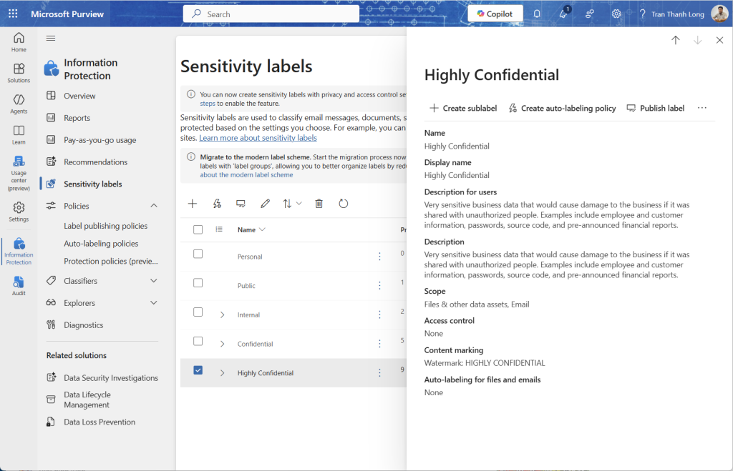Image resolution: width=733 pixels, height=471 pixels.
Task: Open Agents in left rail
Action: (x=19, y=104)
